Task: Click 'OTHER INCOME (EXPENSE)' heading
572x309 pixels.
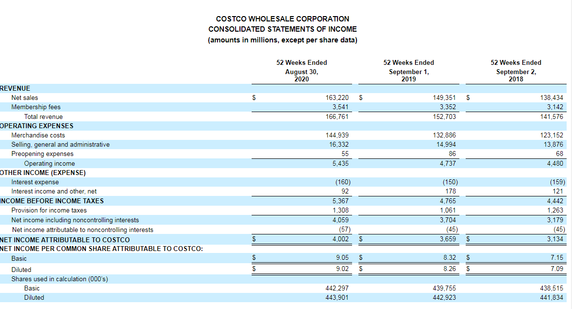Action: coord(43,173)
